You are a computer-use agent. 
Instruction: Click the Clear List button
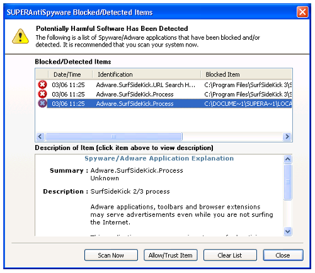tap(230, 255)
